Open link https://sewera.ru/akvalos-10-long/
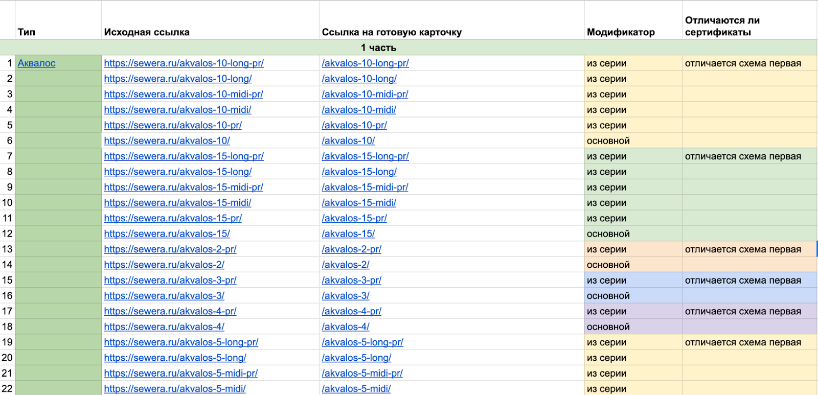 (x=178, y=79)
